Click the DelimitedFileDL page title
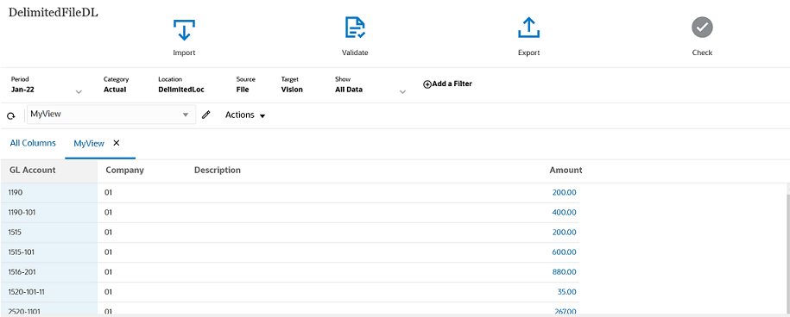This screenshot has width=790, height=317. (53, 13)
